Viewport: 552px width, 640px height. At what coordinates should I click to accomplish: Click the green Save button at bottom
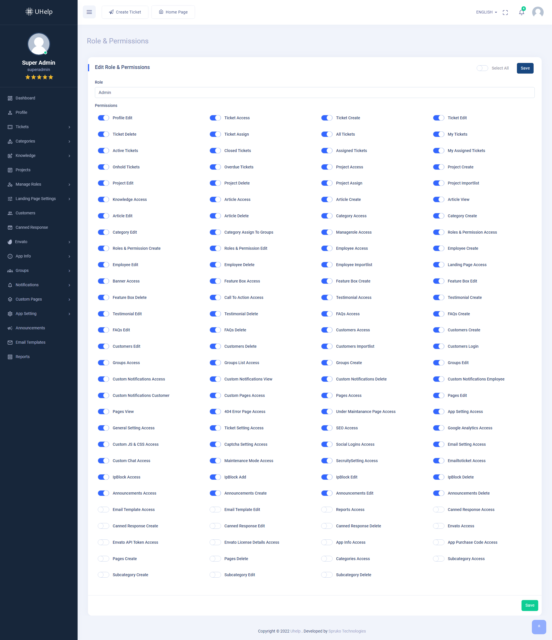click(530, 606)
